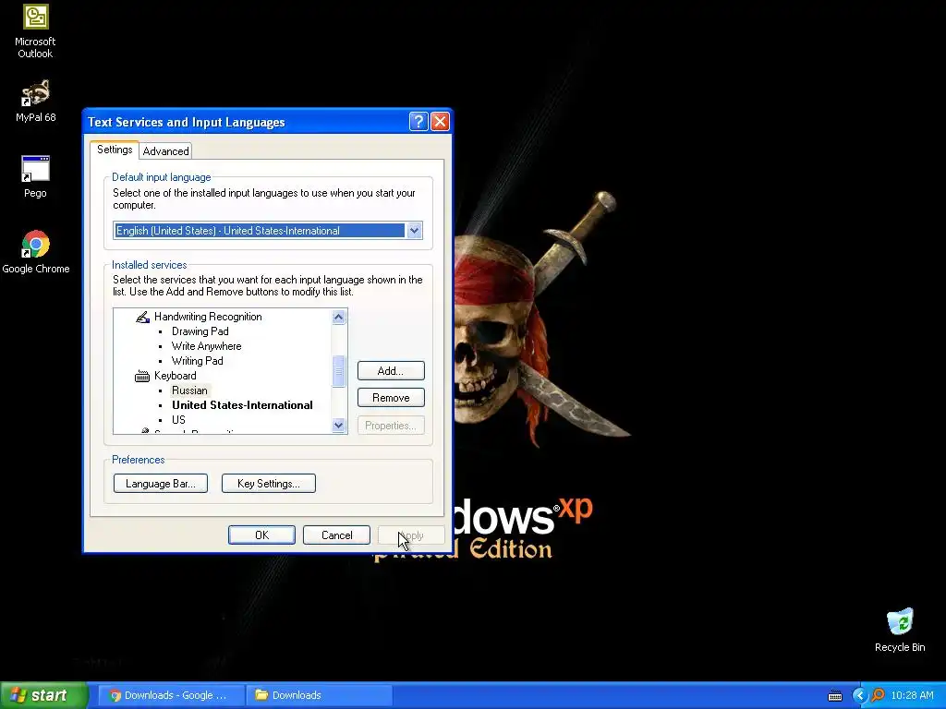Open the default input language dropdown
Viewport: 946px width, 709px height.
[415, 230]
